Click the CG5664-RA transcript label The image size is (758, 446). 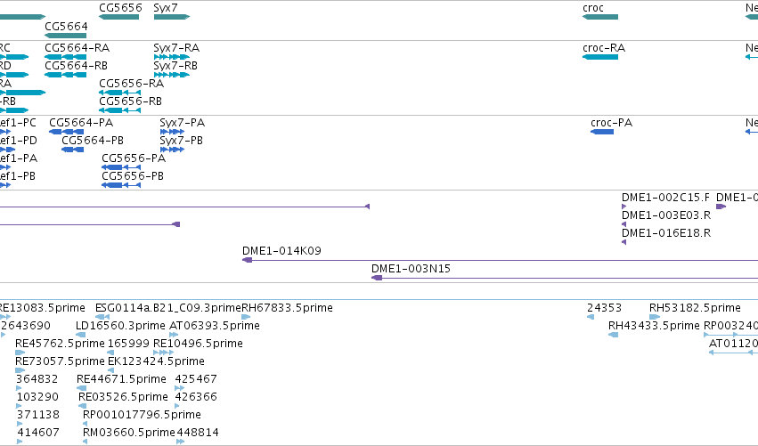pyautogui.click(x=77, y=48)
